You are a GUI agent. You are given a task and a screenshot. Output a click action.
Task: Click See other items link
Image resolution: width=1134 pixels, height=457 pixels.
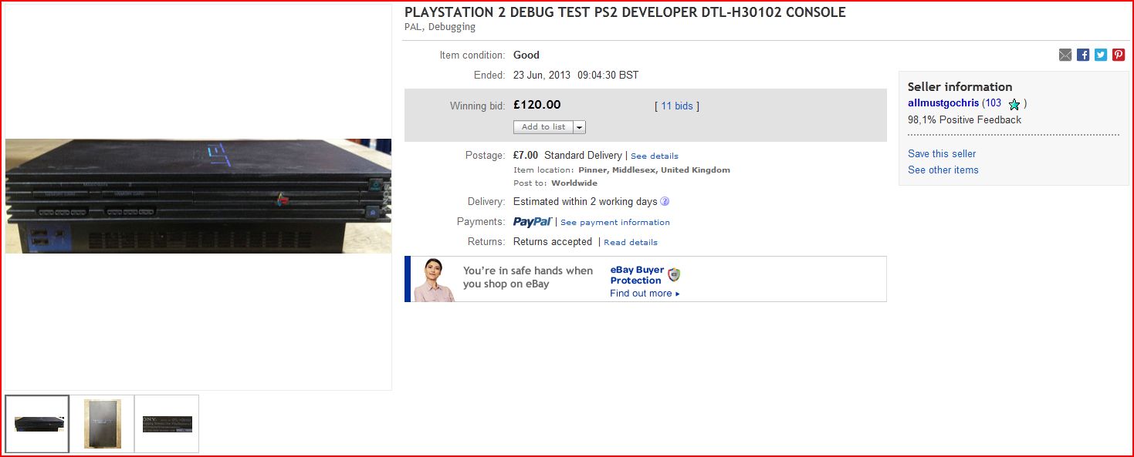pos(943,170)
